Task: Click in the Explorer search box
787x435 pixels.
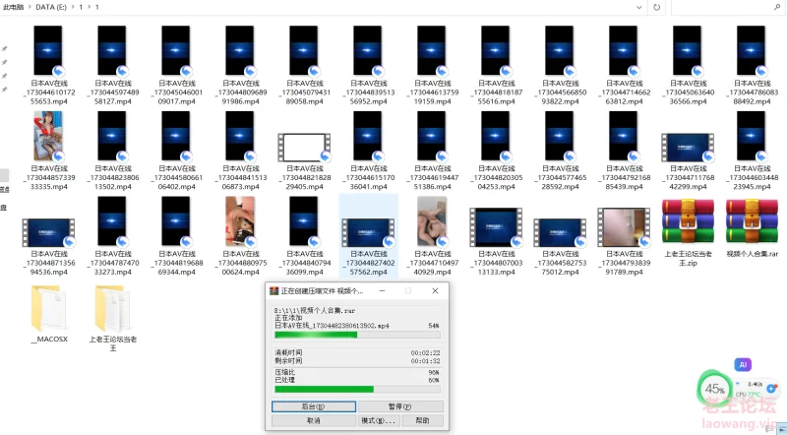Action: (x=728, y=7)
